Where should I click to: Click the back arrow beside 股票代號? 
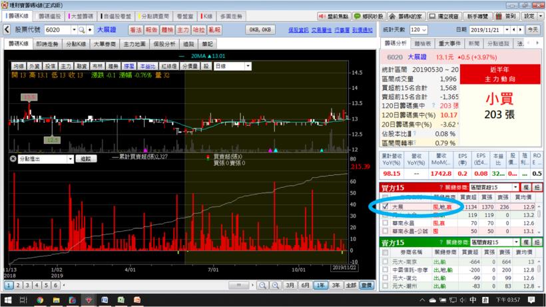(7, 30)
